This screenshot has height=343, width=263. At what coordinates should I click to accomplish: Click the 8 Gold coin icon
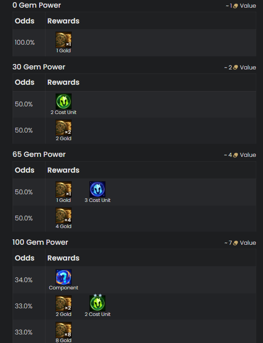coord(64,330)
